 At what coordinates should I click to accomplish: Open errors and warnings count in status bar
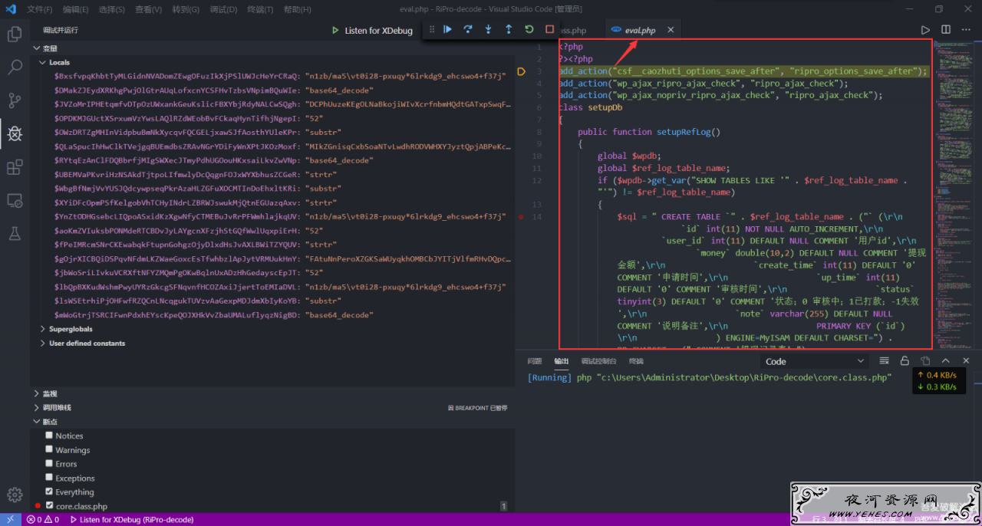click(x=43, y=519)
